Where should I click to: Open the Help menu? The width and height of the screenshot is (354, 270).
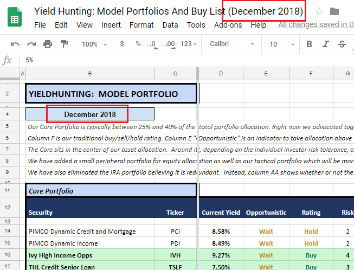[x=259, y=25]
